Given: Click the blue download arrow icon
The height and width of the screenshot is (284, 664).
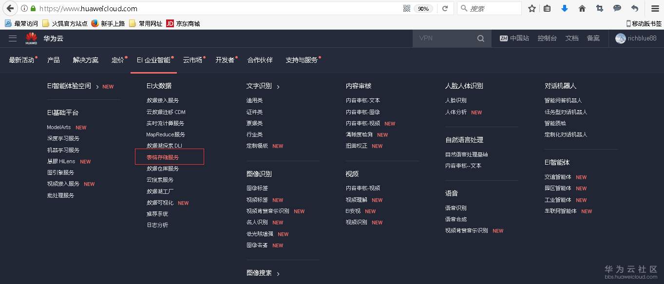Looking at the screenshot, I should 564,8.
